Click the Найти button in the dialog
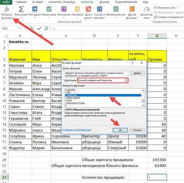The image size is (184, 183). (137, 73)
